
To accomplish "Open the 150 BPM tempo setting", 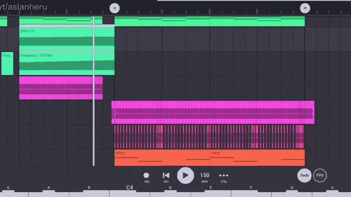I will point(205,177).
